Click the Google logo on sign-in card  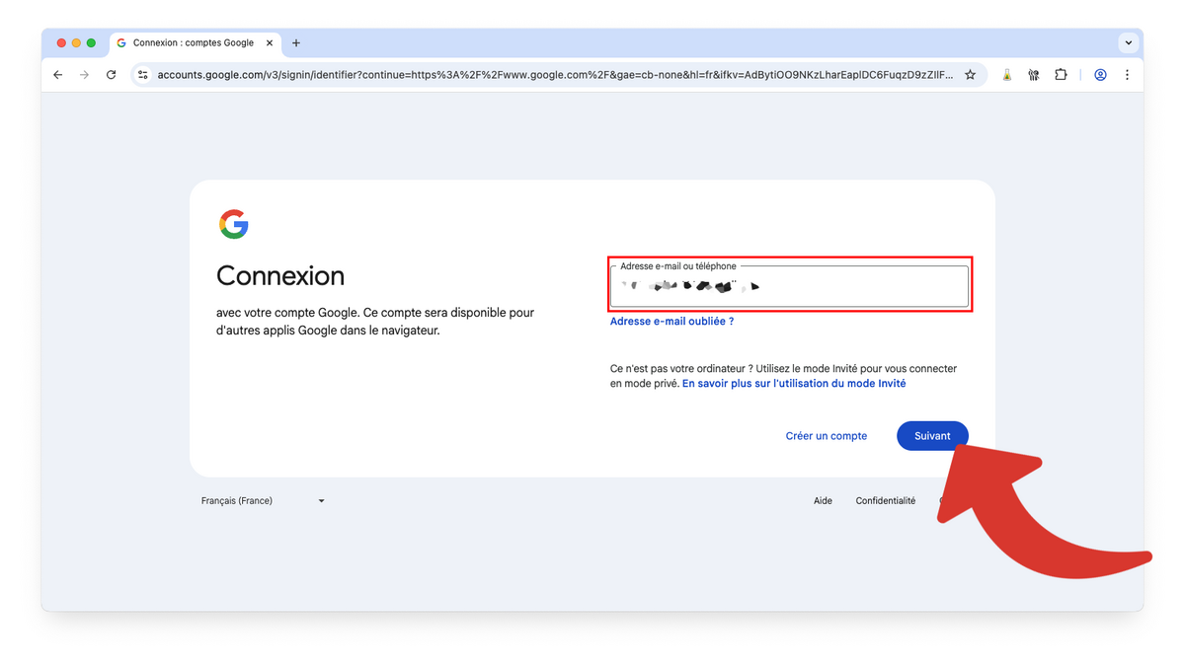pos(234,224)
